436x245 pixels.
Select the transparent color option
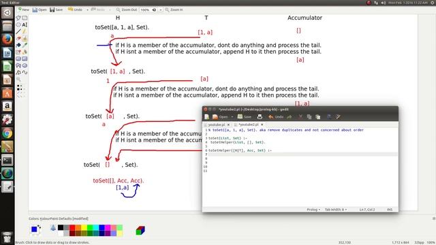click(53, 228)
